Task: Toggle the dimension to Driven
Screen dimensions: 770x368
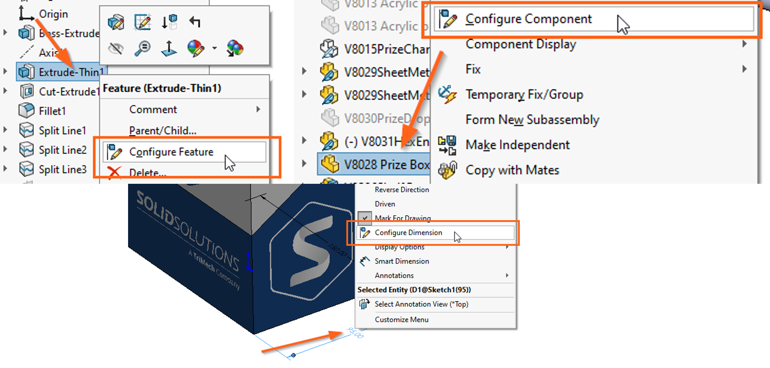Action: (x=385, y=204)
